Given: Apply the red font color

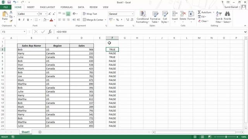Looking at the screenshot, I should tap(51, 20).
